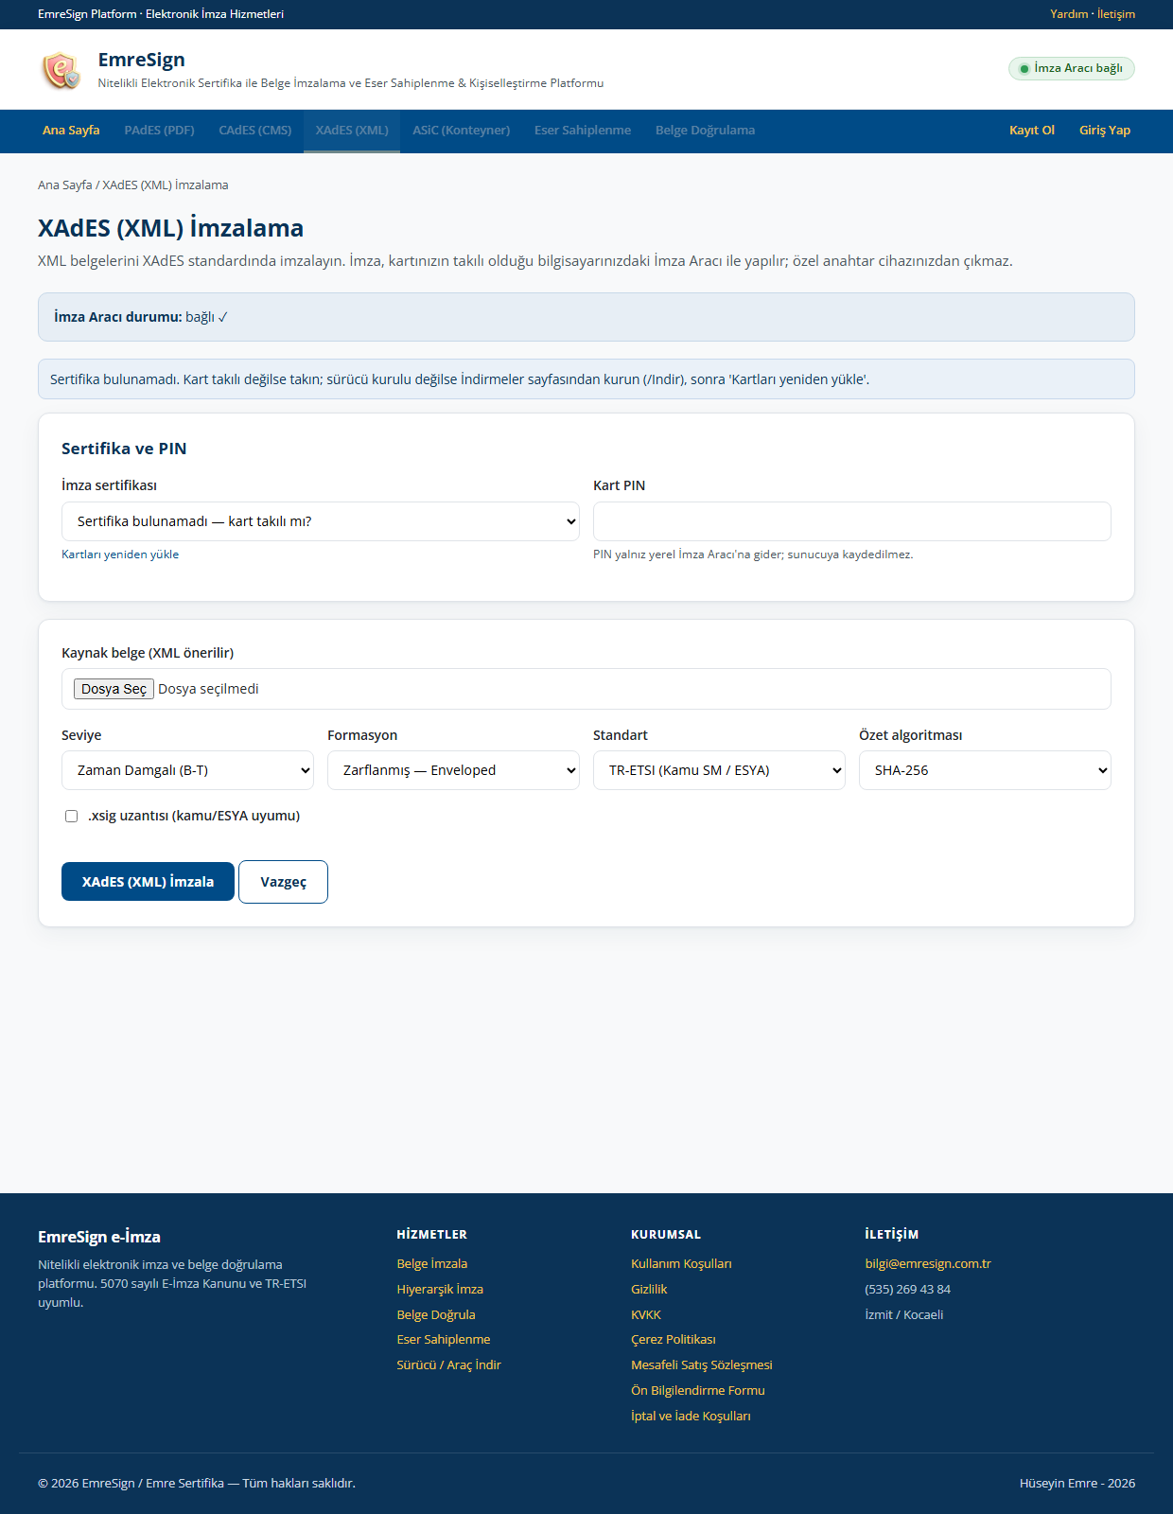This screenshot has height=1514, width=1173.
Task: Open Hiyerarşik İmza footer link
Action: [440, 1290]
